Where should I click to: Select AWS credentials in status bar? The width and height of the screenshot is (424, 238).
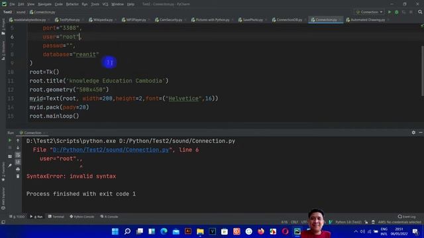tap(399, 222)
